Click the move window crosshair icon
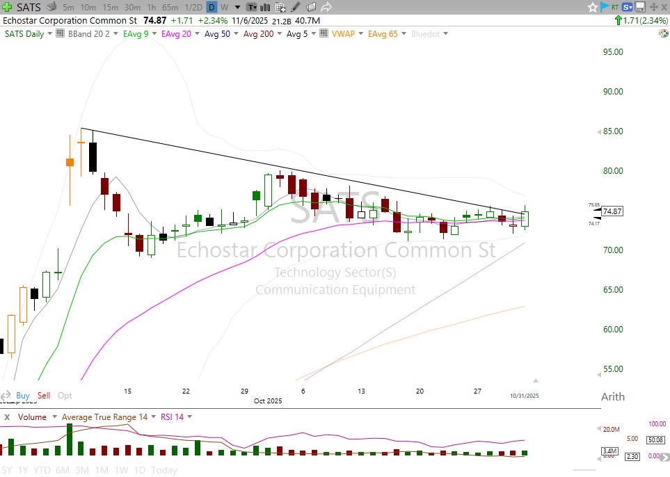 pyautogui.click(x=653, y=7)
